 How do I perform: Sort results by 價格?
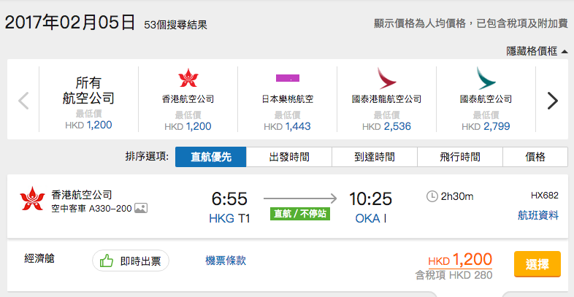coord(535,157)
